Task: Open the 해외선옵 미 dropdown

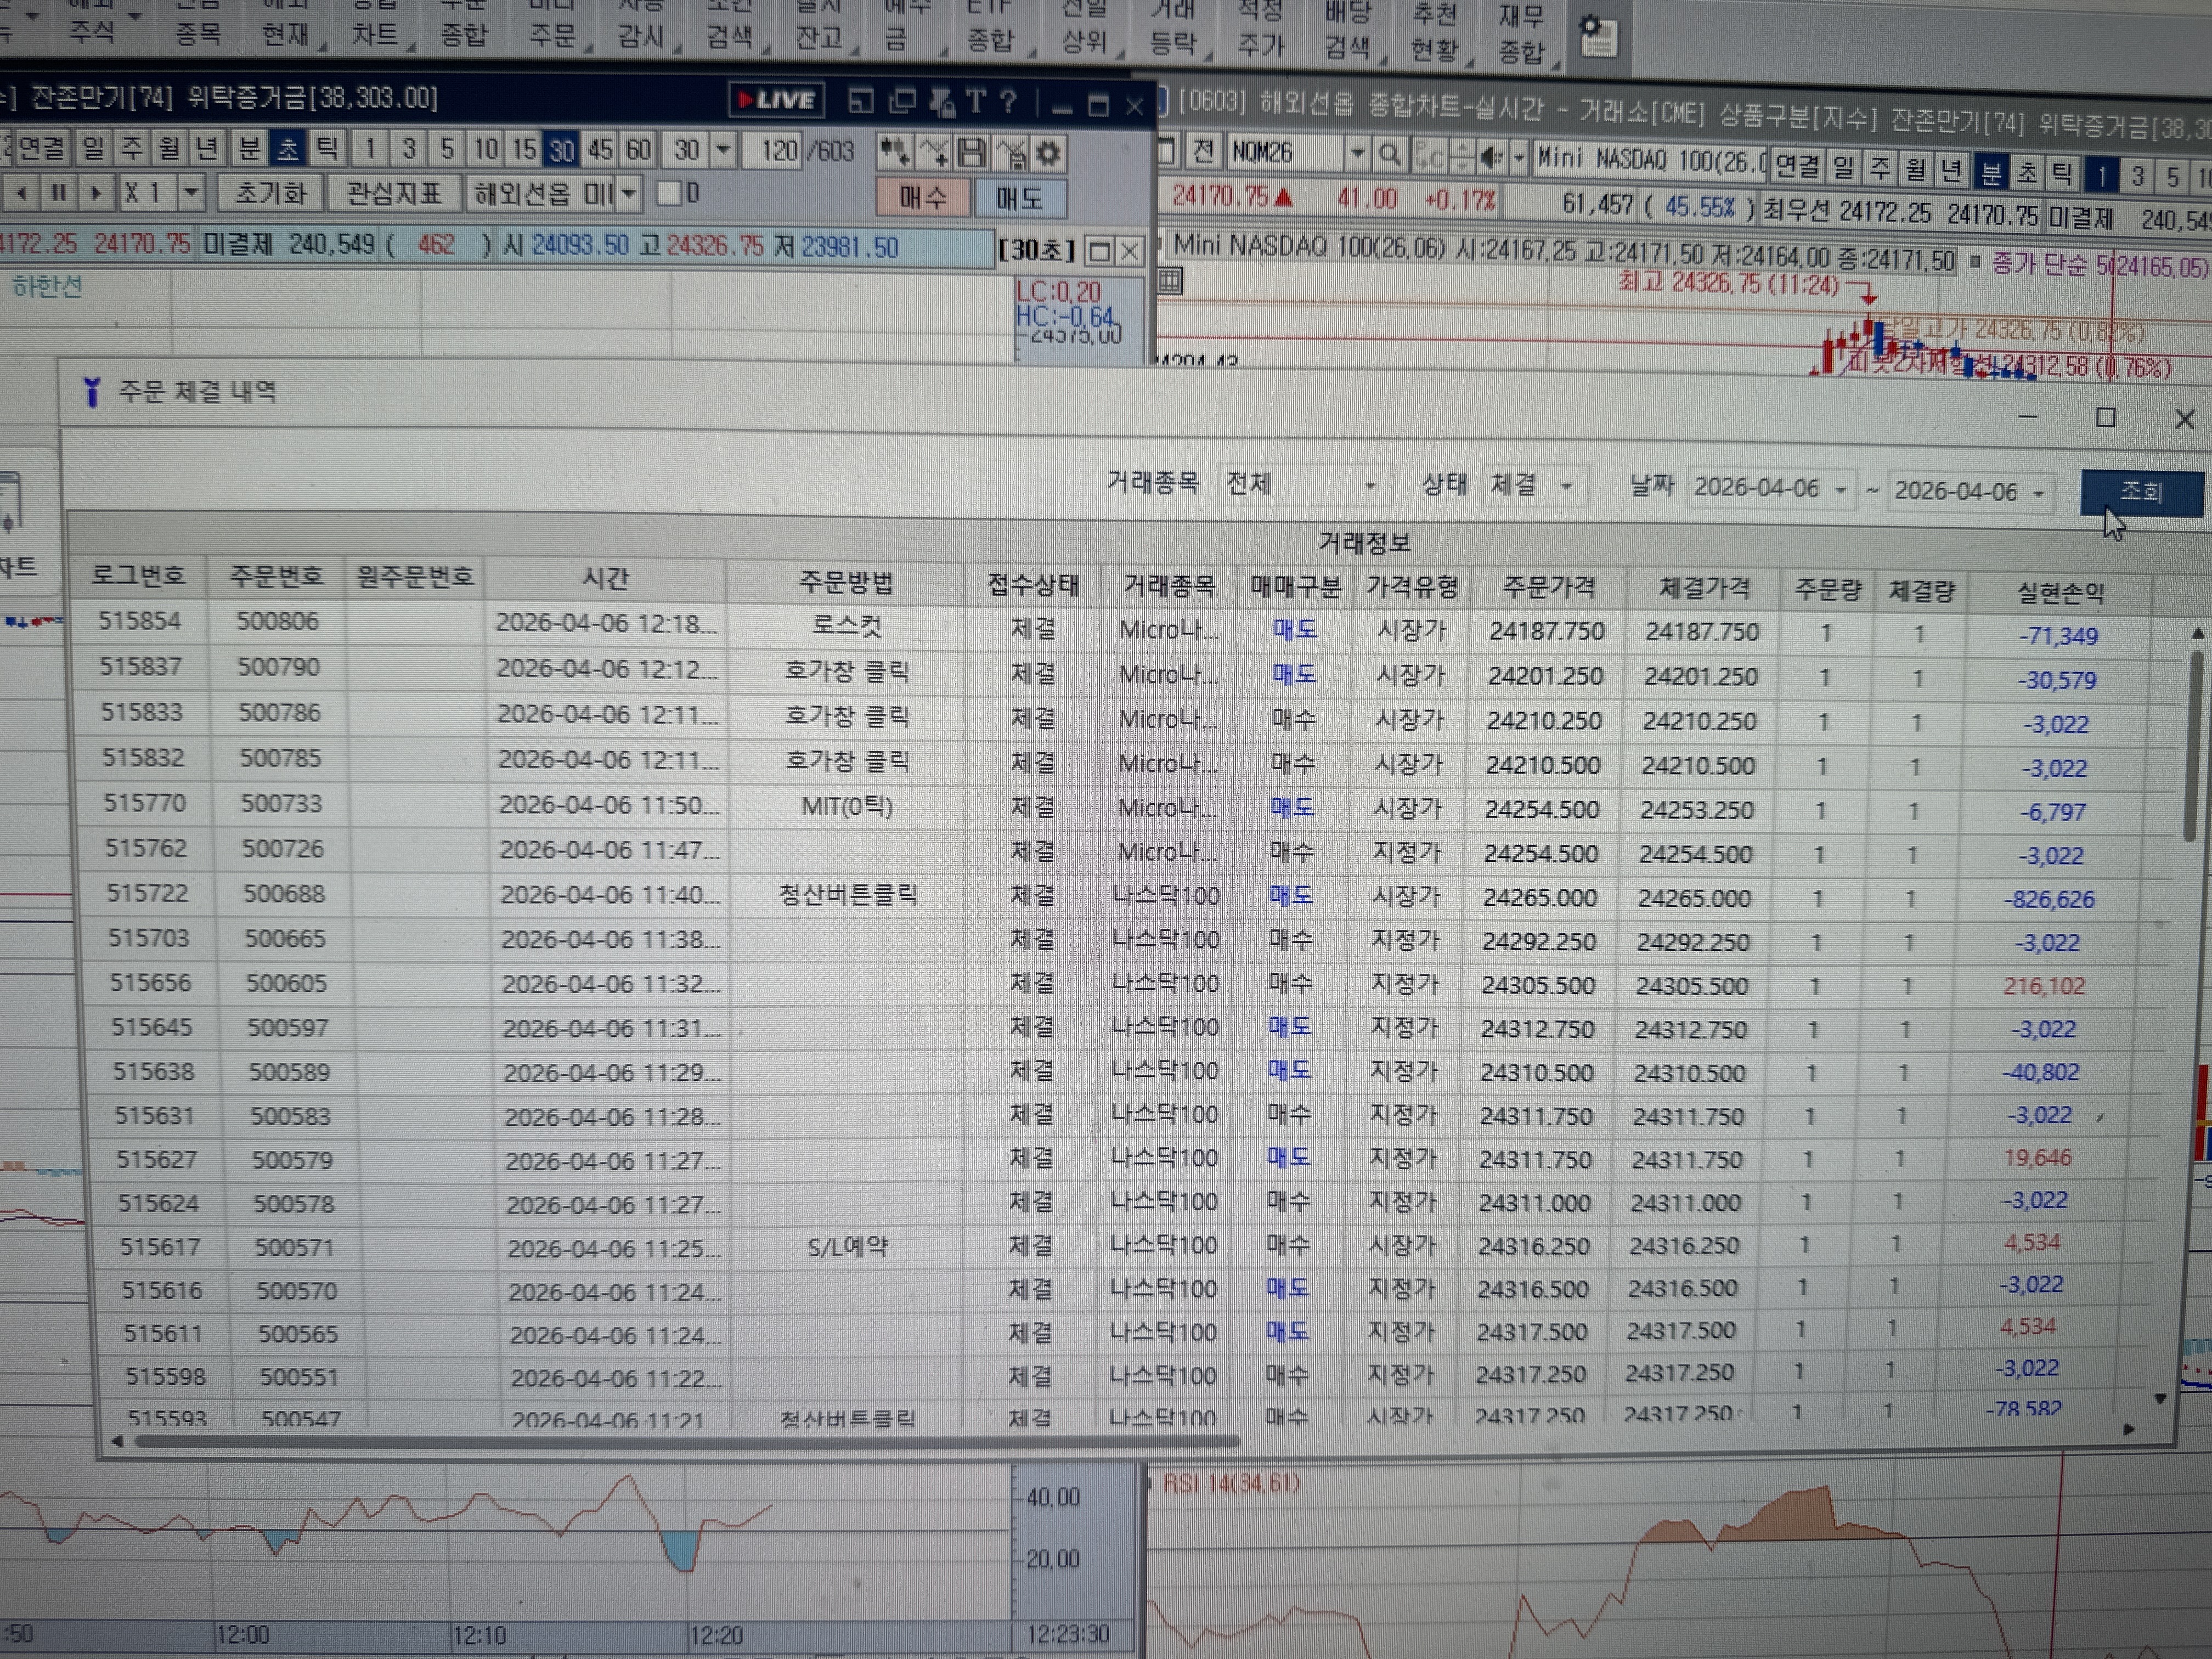Action: [x=628, y=194]
